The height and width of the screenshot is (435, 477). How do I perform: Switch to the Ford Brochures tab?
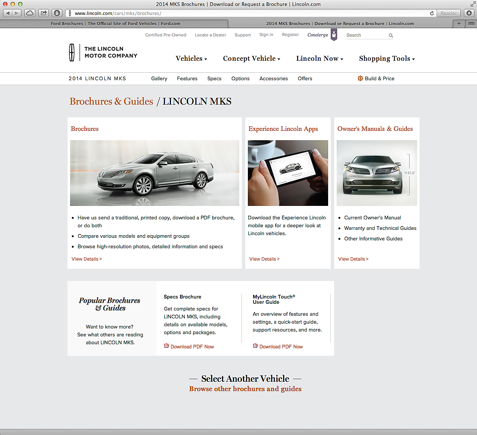[115, 23]
